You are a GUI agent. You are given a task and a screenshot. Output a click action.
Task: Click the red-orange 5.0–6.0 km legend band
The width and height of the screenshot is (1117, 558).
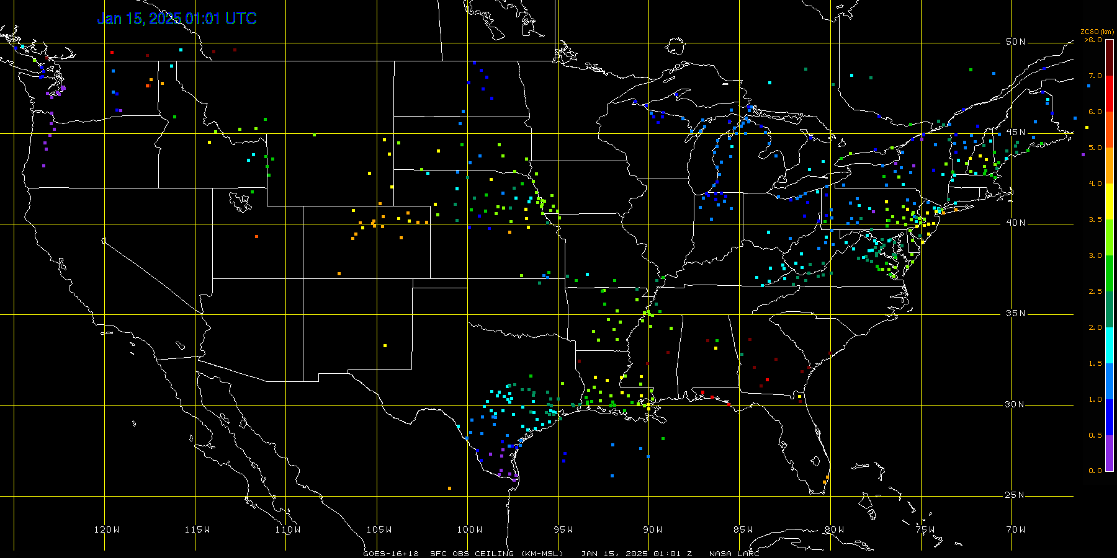(x=1110, y=130)
